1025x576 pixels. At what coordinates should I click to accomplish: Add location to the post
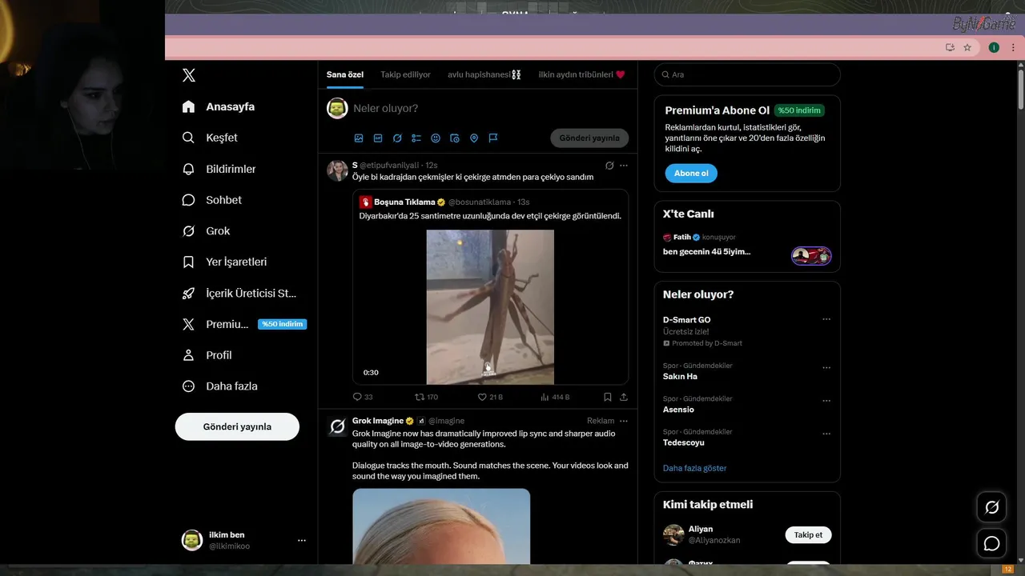pos(474,138)
